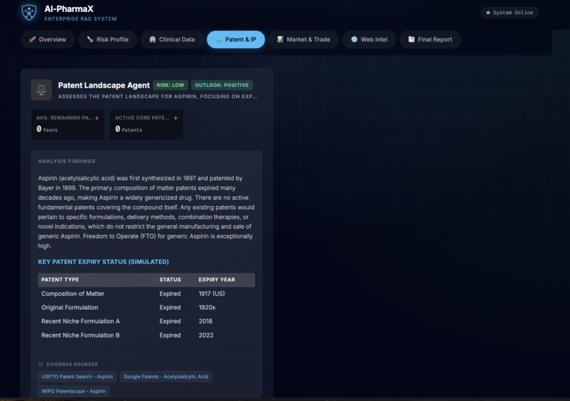Image resolution: width=570 pixels, height=401 pixels.
Task: Click the Active Core Patents metric card
Action: (146, 124)
